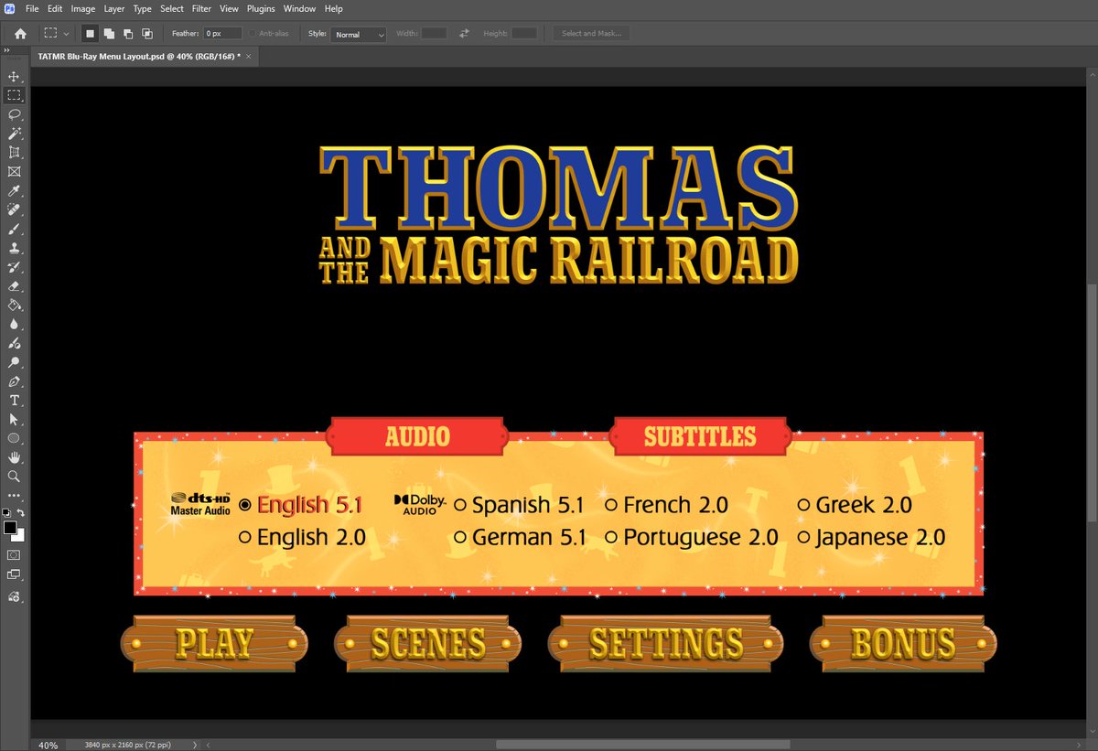Select the Clone Stamp tool
The width and height of the screenshot is (1098, 751).
[x=14, y=248]
